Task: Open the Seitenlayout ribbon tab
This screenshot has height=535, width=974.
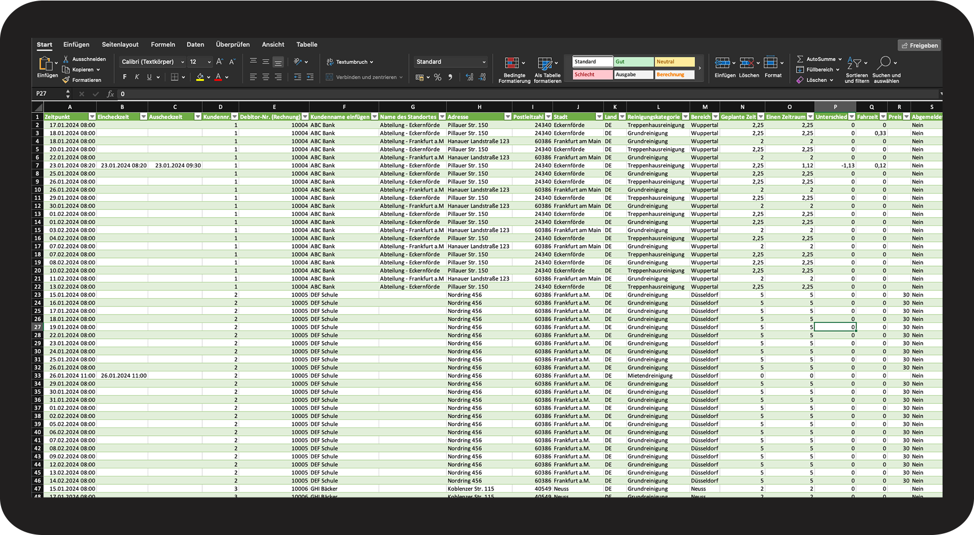Action: (x=120, y=45)
